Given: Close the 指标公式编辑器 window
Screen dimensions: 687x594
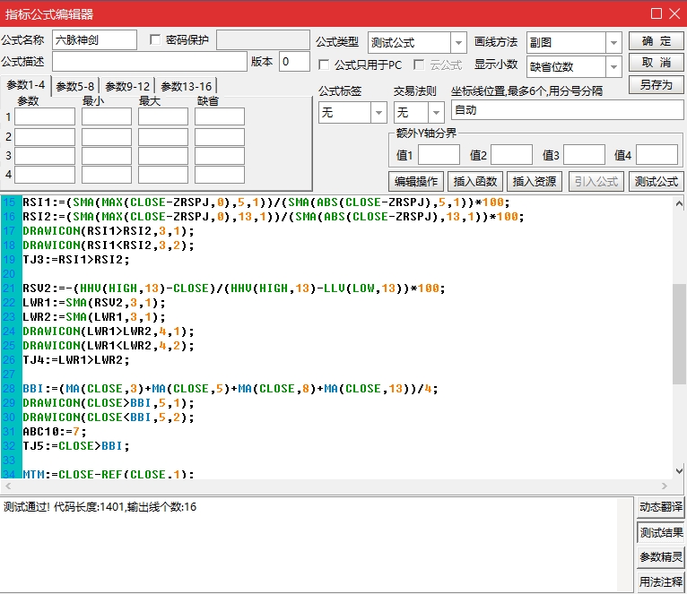Looking at the screenshot, I should (x=674, y=13).
